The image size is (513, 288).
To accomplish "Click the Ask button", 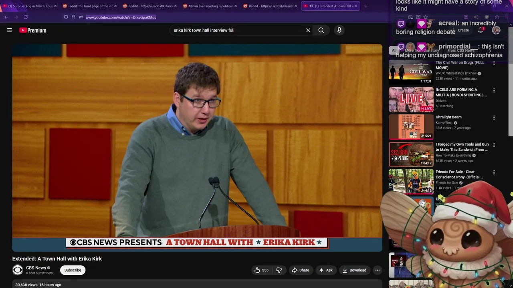I will click(326, 270).
